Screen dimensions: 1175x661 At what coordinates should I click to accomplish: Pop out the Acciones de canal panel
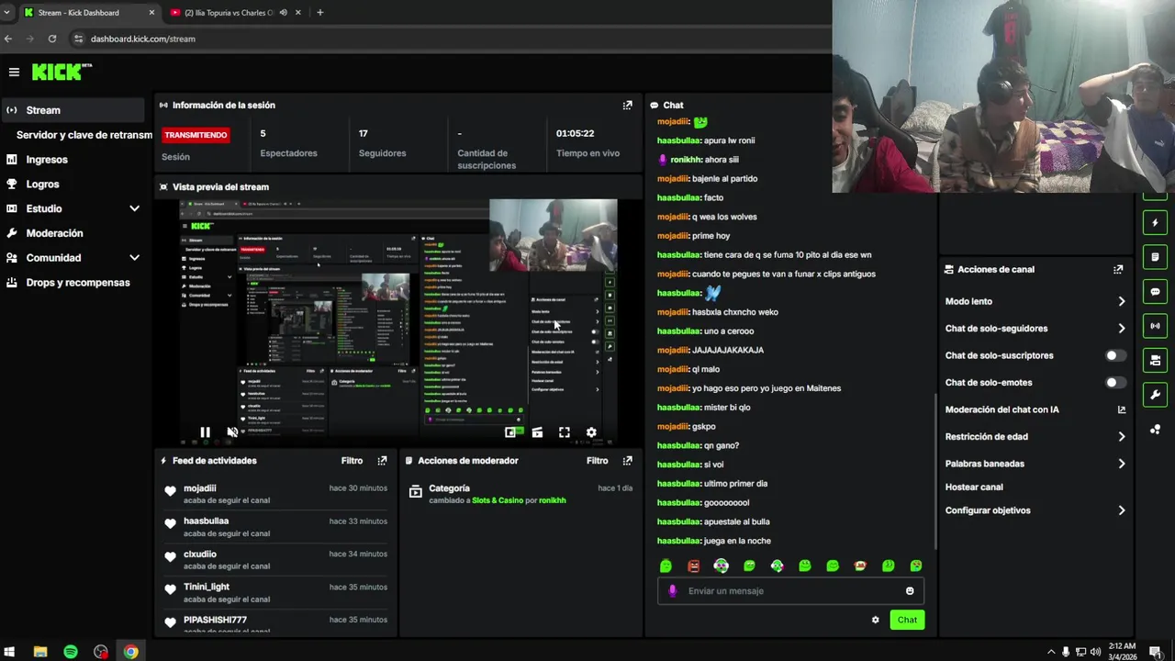tap(1118, 270)
